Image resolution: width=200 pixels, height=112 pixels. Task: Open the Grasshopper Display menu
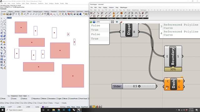tap(105, 7)
